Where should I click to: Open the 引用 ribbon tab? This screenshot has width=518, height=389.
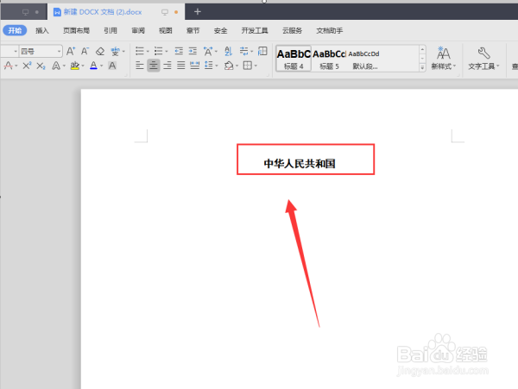click(x=111, y=31)
